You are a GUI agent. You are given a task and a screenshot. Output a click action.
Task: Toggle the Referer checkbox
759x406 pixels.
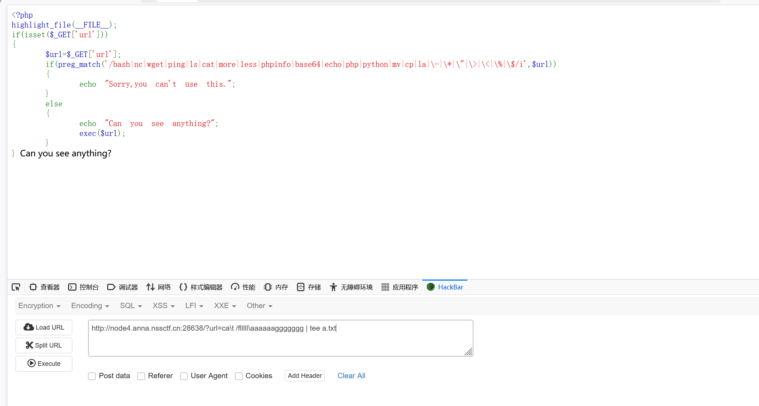[x=141, y=376]
